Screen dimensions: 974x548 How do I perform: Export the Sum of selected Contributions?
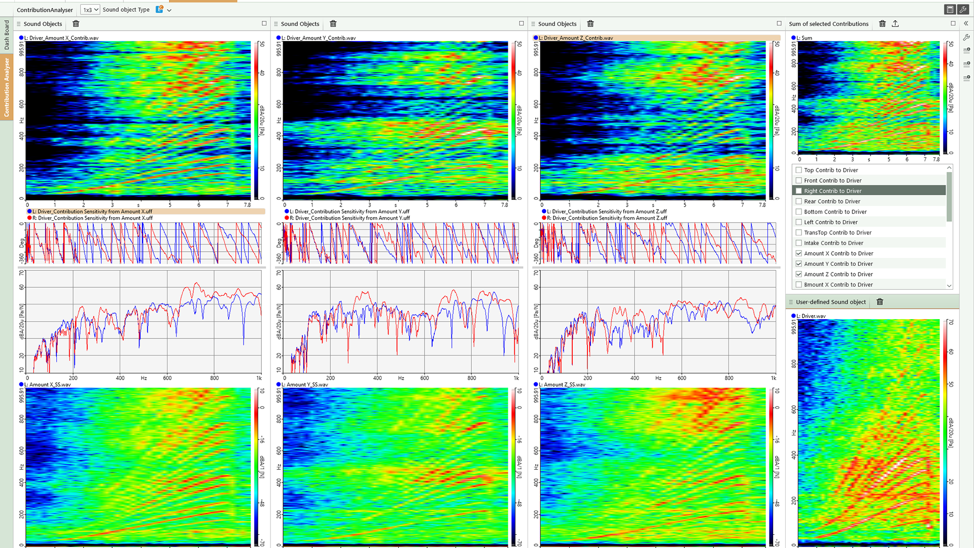[895, 24]
